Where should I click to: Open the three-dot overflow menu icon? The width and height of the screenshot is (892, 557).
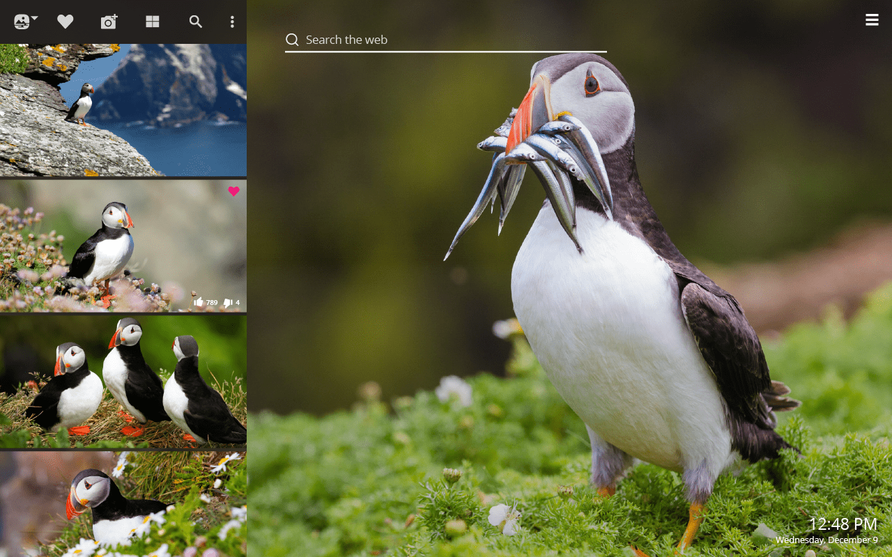click(231, 22)
